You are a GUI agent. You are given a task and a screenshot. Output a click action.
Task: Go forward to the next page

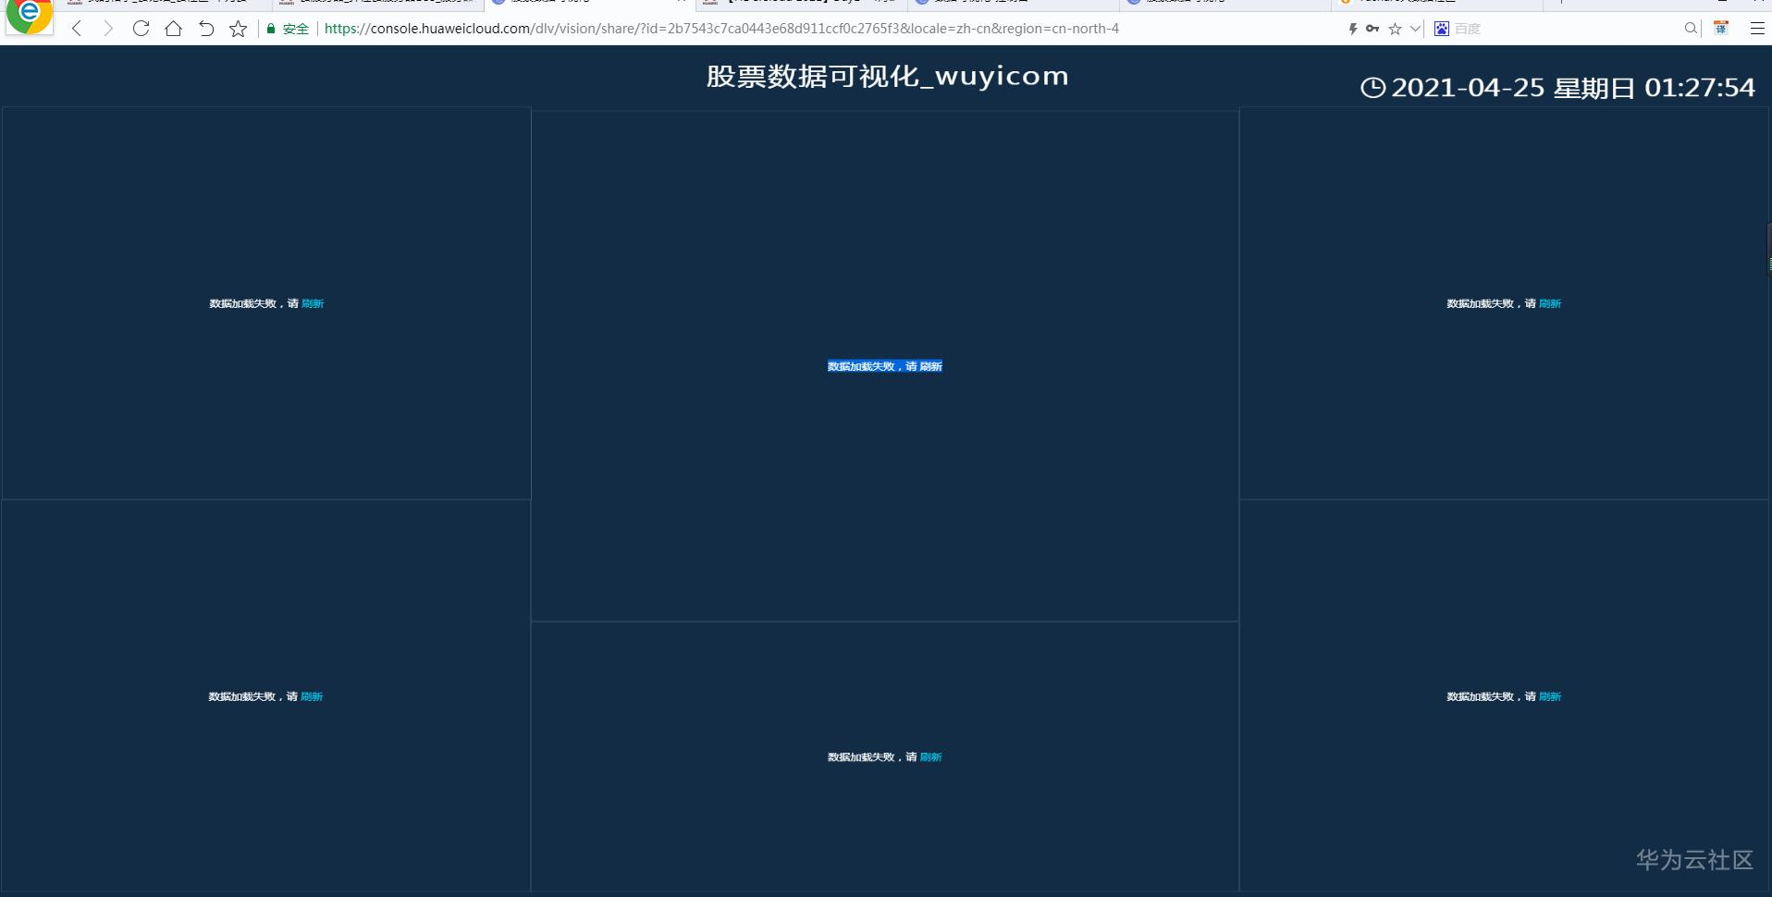coord(108,29)
